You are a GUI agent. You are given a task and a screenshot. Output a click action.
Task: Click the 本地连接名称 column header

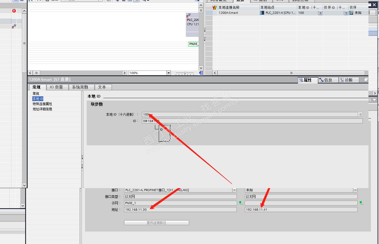pyautogui.click(x=238, y=7)
